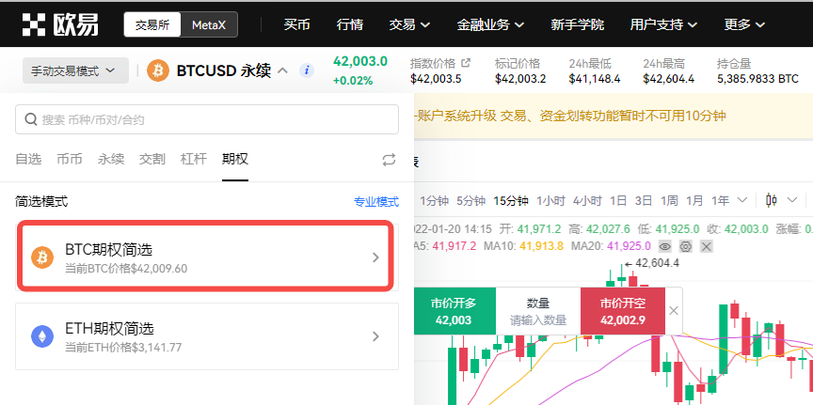This screenshot has width=813, height=405.
Task: Collapse the BTCUSD 永续 pair selector
Action: coord(282,70)
